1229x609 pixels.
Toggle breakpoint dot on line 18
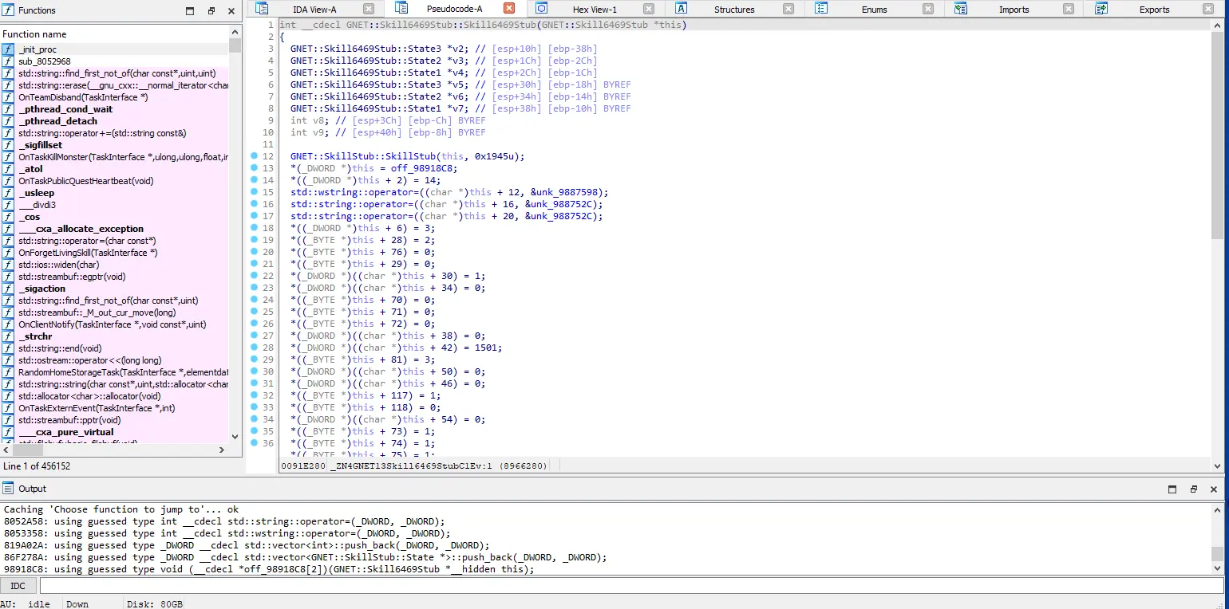[x=254, y=228]
